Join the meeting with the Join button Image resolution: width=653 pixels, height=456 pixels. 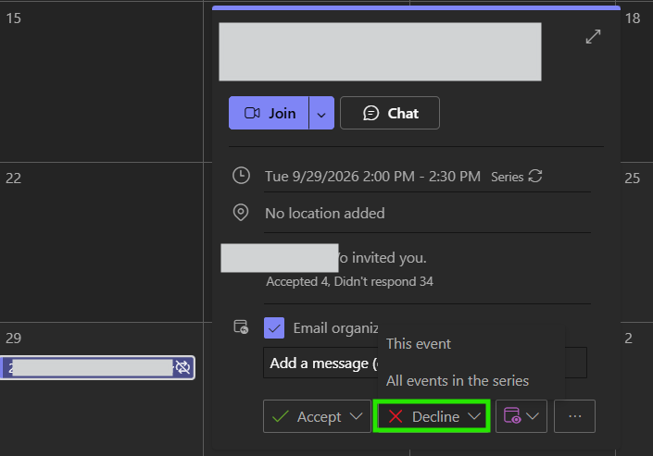pos(269,113)
